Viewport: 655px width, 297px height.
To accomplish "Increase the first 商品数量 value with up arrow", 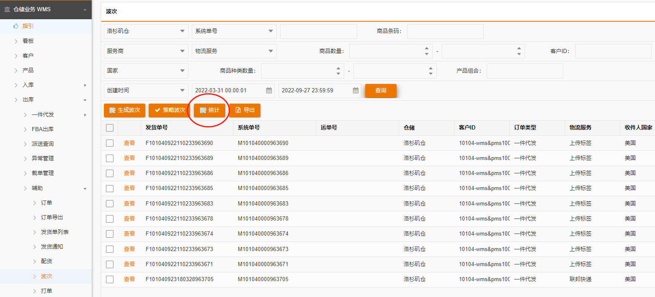I will click(426, 48).
